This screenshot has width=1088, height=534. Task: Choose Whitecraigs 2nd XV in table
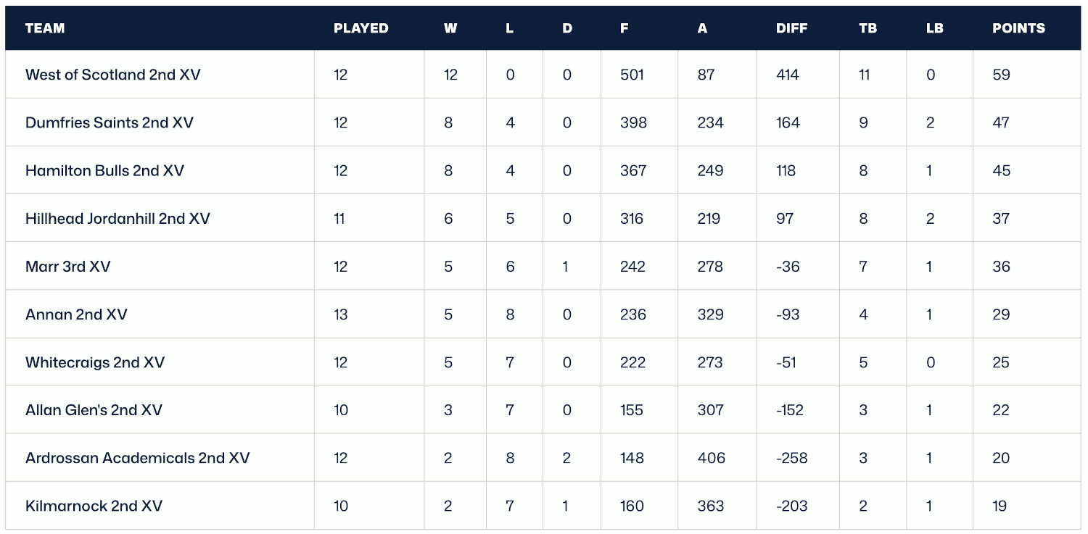[x=95, y=362]
